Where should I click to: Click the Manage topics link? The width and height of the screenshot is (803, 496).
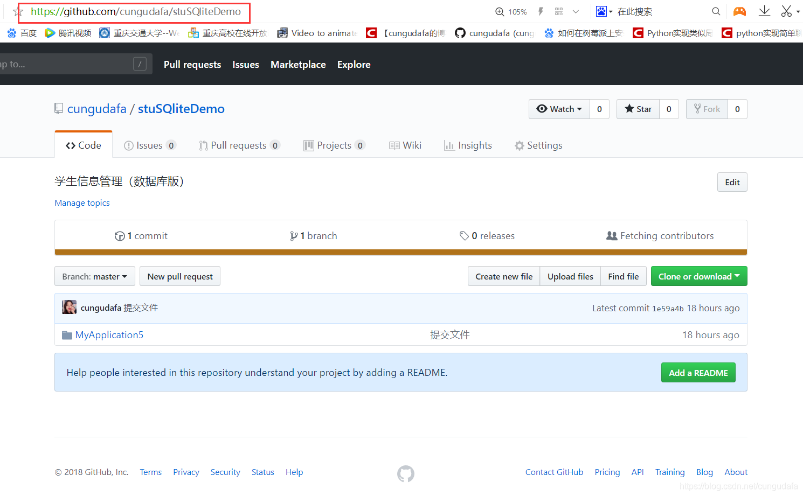(82, 203)
